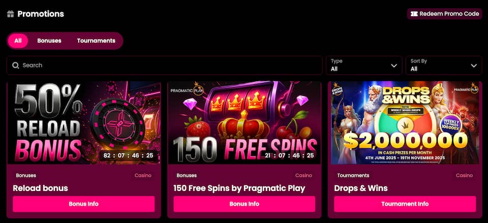
Task: Click the magnifier icon in search bar
Action: tap(16, 66)
